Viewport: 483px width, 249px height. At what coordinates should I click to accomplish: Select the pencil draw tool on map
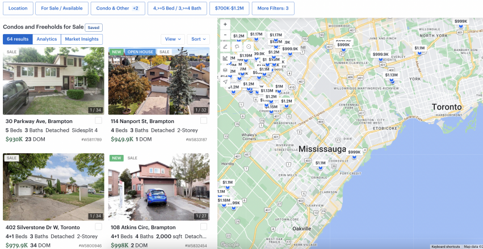coord(225,47)
